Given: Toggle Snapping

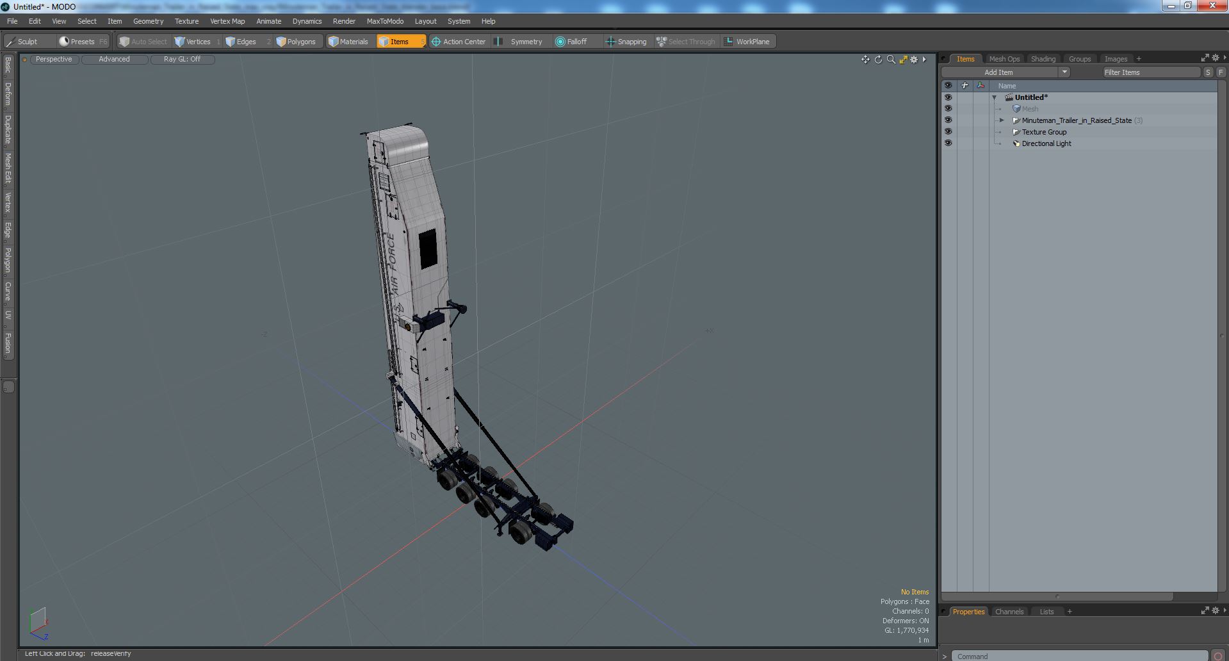Looking at the screenshot, I should [628, 42].
